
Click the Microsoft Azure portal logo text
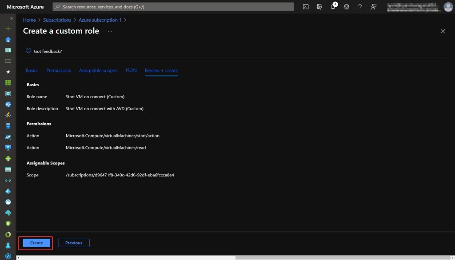pyautogui.click(x=25, y=7)
